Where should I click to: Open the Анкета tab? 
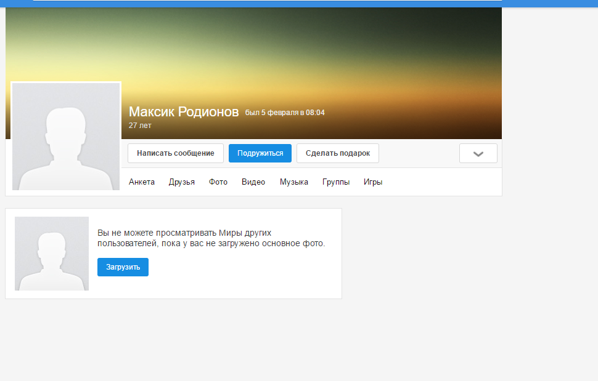point(142,182)
